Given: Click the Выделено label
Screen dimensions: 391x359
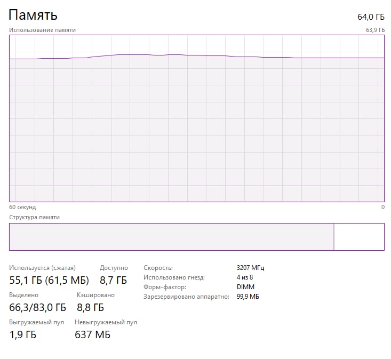Looking at the screenshot, I should (x=23, y=295).
